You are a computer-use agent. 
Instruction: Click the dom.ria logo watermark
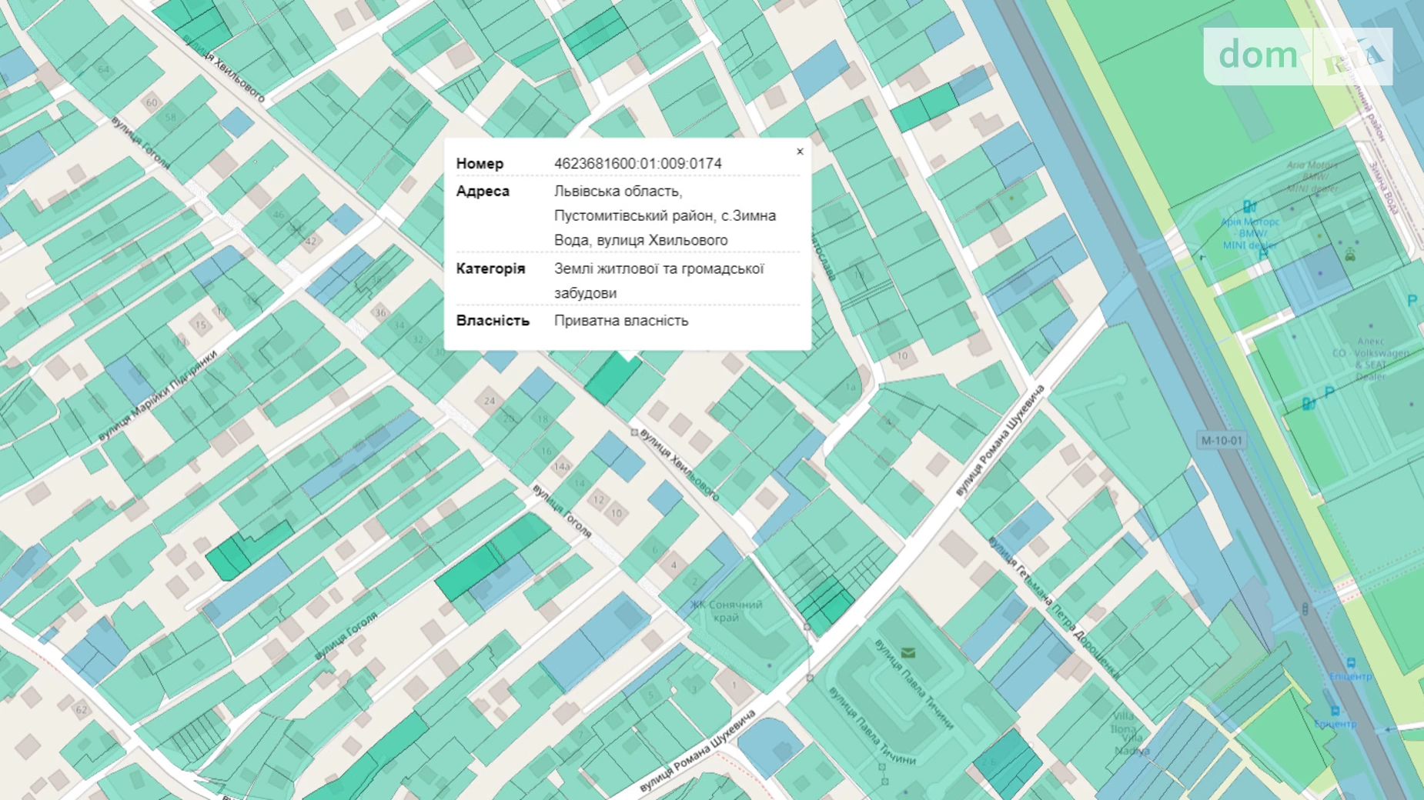pyautogui.click(x=1297, y=56)
